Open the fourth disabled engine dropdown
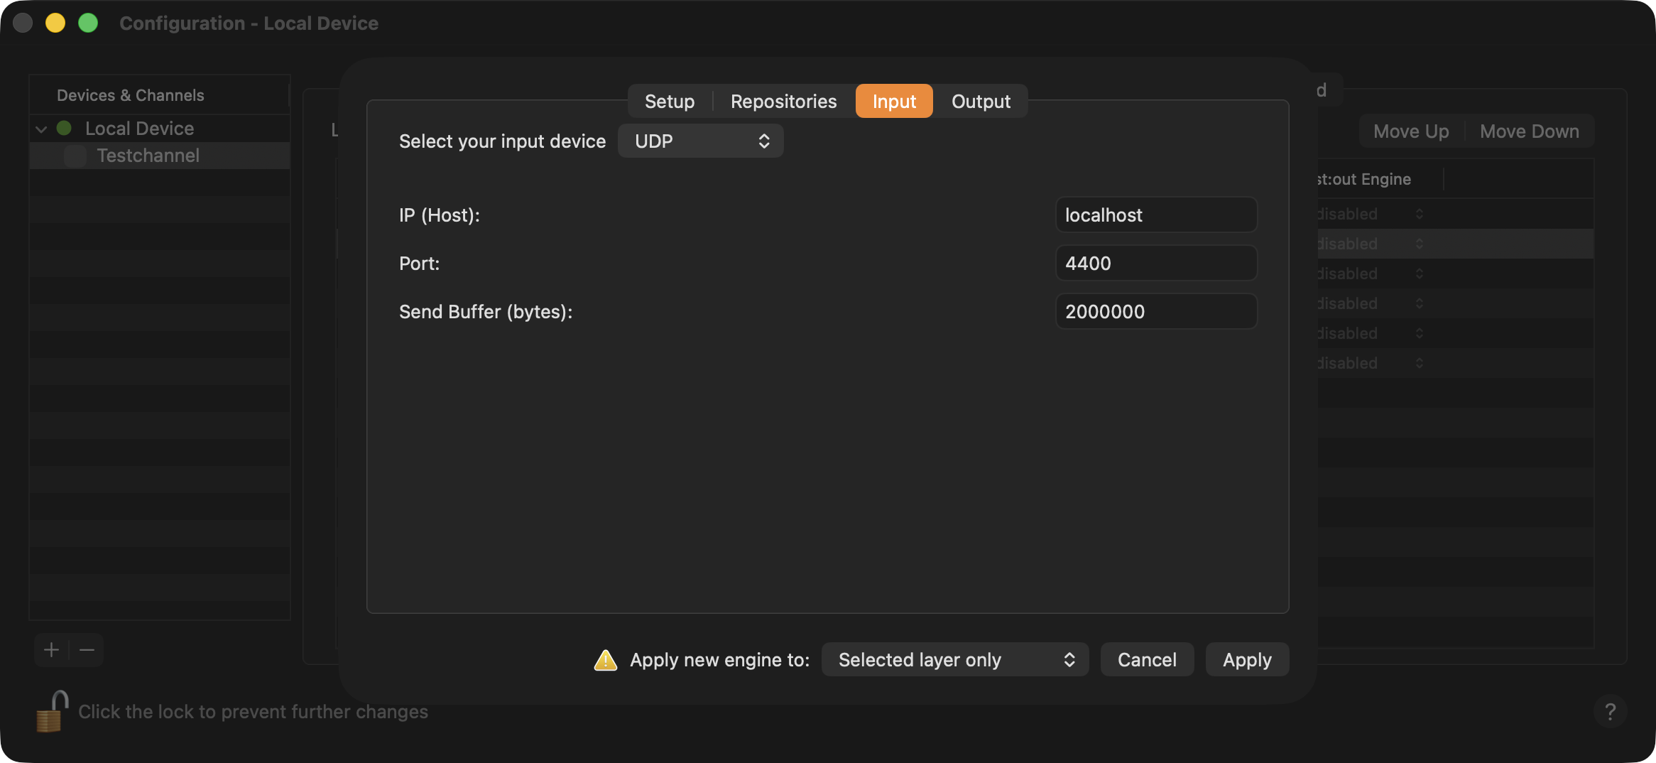This screenshot has width=1656, height=763. click(1371, 303)
